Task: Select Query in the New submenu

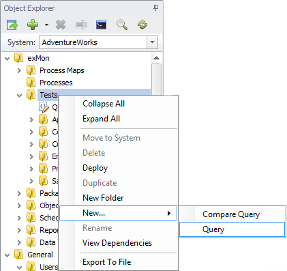Action: pos(232,229)
